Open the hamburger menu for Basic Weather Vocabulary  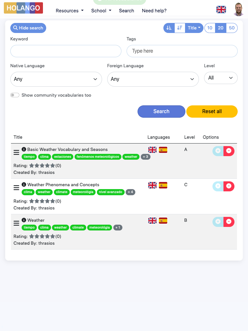point(16,152)
